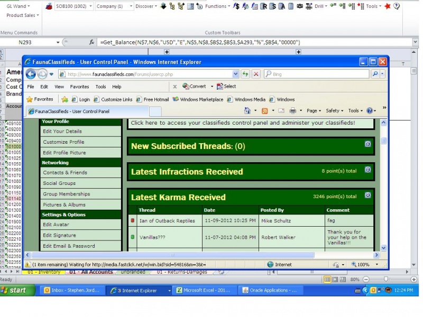Click the A icon in the custom toolbar
The height and width of the screenshot is (317, 423).
click(281, 6)
